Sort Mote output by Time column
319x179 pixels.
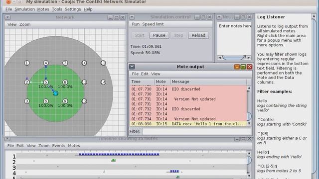(x=142, y=82)
